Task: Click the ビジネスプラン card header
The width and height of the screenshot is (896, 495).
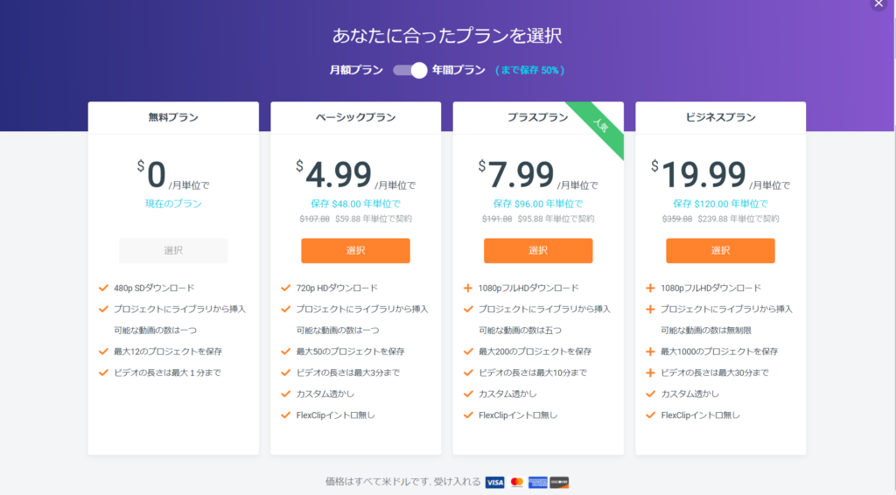Action: click(721, 117)
